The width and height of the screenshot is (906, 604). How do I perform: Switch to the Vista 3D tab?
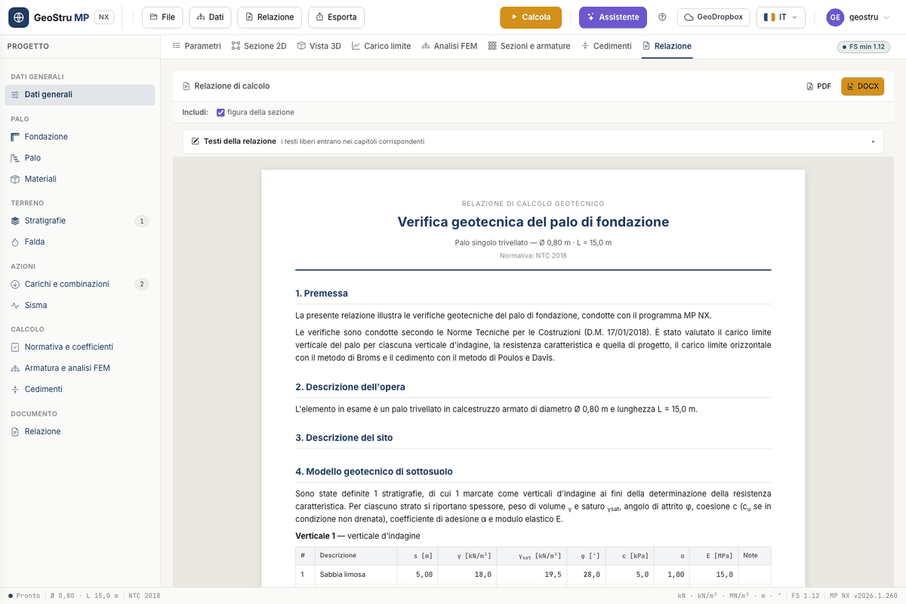(x=319, y=46)
